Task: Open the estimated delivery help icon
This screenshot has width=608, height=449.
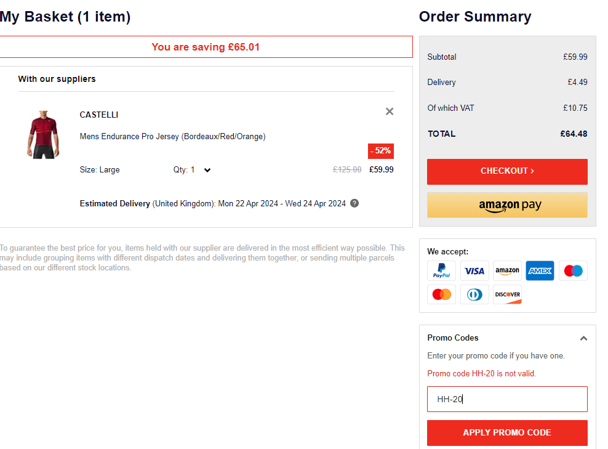Action: pyautogui.click(x=354, y=203)
